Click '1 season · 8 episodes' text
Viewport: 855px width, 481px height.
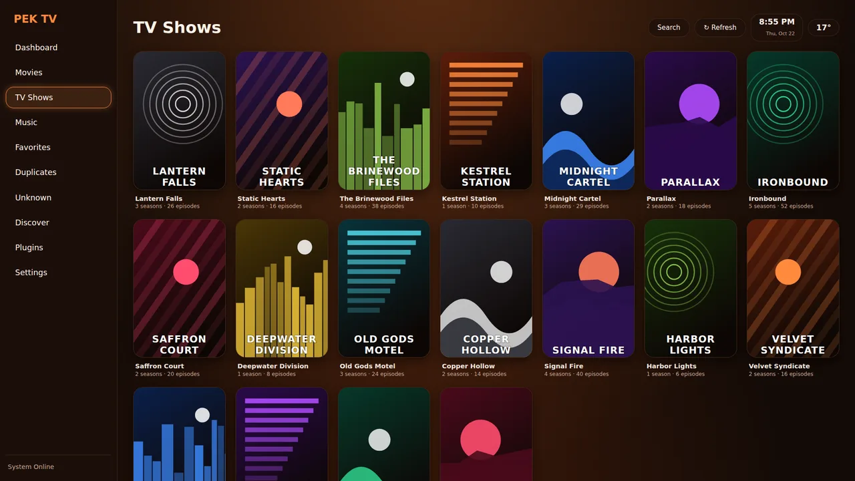267,374
